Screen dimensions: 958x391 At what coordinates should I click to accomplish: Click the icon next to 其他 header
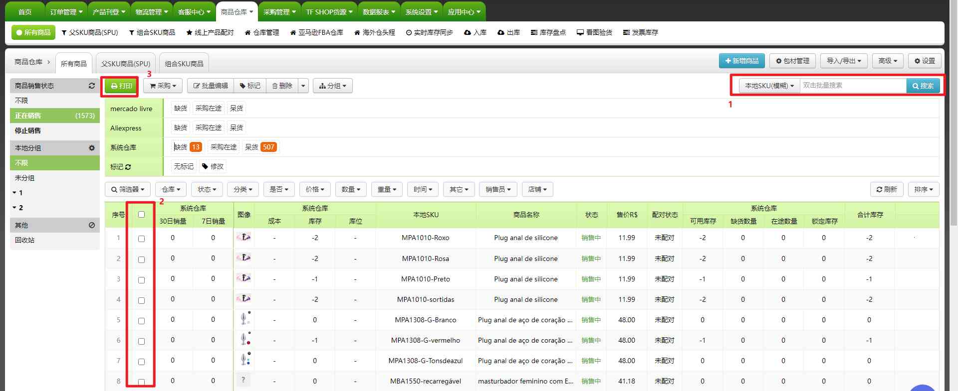tap(92, 225)
